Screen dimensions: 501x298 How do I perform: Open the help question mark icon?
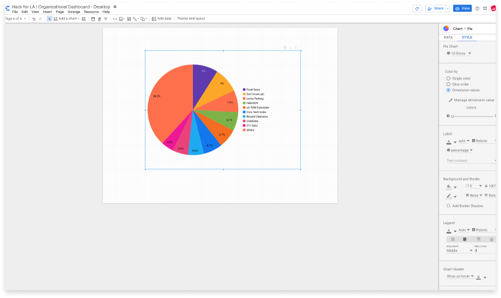pos(477,8)
